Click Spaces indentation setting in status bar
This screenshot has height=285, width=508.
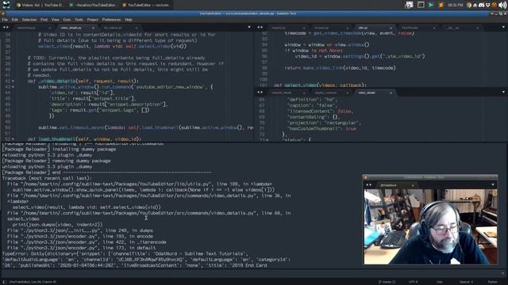pyautogui.click(x=466, y=282)
